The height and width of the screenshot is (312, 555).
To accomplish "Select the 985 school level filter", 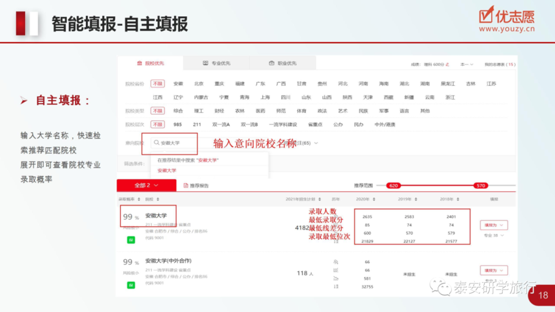I will [x=177, y=124].
